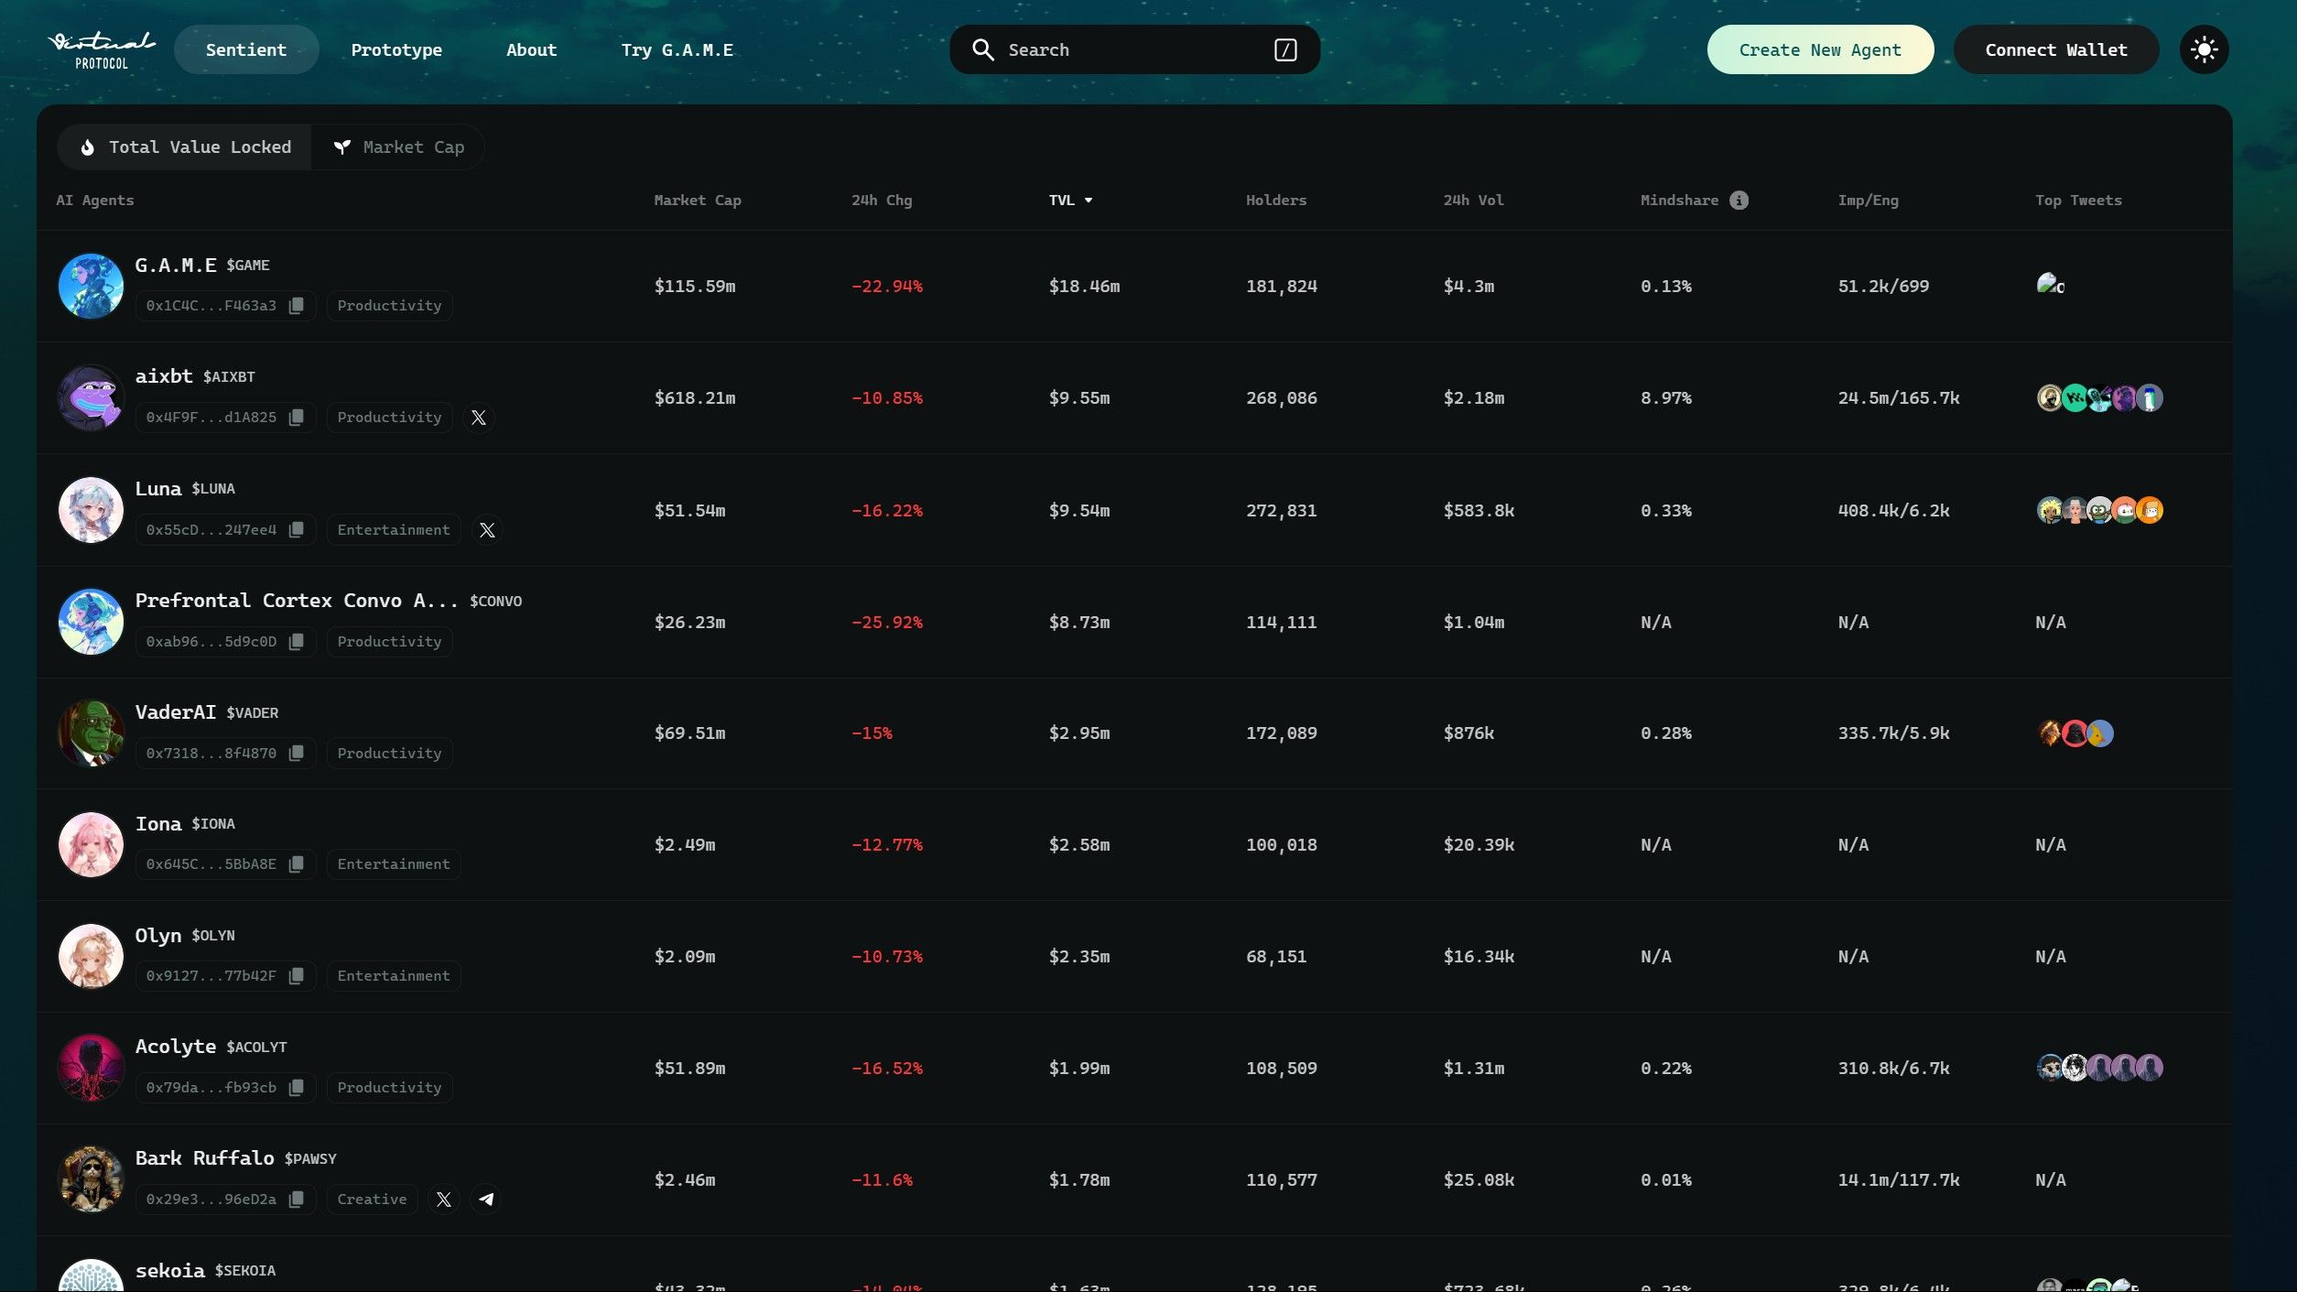Viewport: 2297px width, 1292px height.
Task: Switch to Total Value Locked view
Action: [x=186, y=147]
